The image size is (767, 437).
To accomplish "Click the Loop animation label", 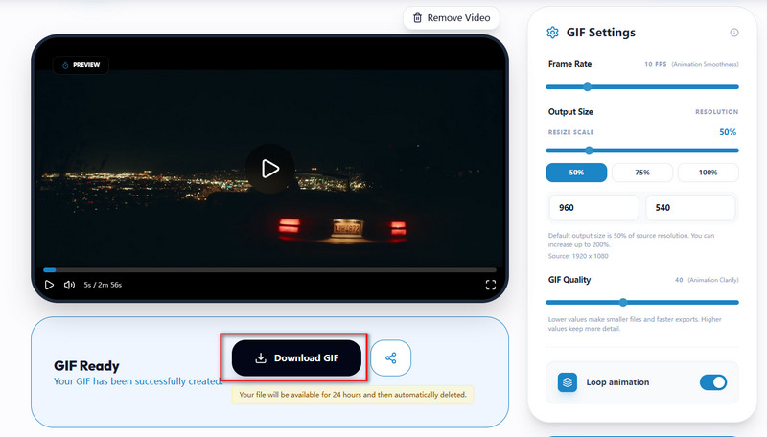I will [617, 382].
